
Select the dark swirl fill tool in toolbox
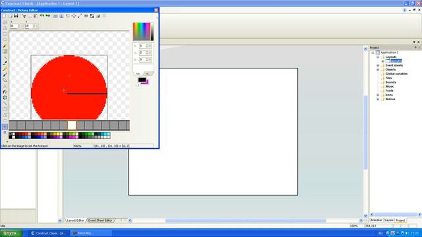(x=5, y=92)
